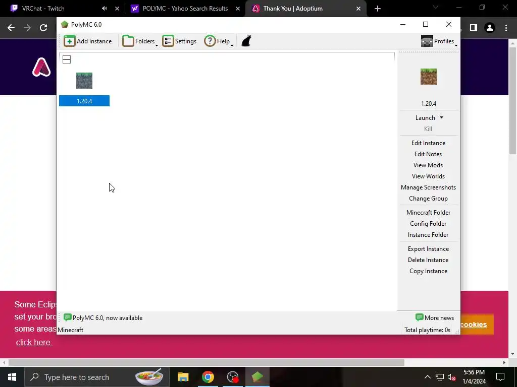Open the browser profile avatar
Viewport: 517px width, 387px height.
(x=490, y=28)
